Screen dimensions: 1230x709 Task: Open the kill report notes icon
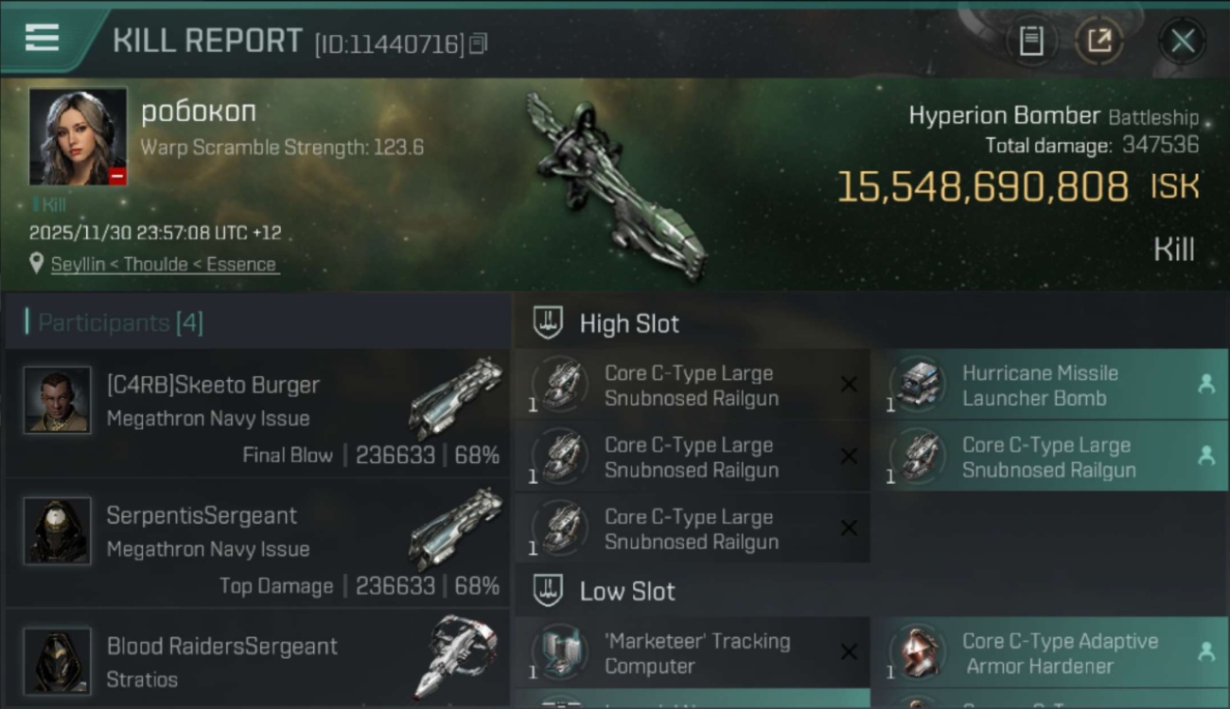tap(1031, 41)
